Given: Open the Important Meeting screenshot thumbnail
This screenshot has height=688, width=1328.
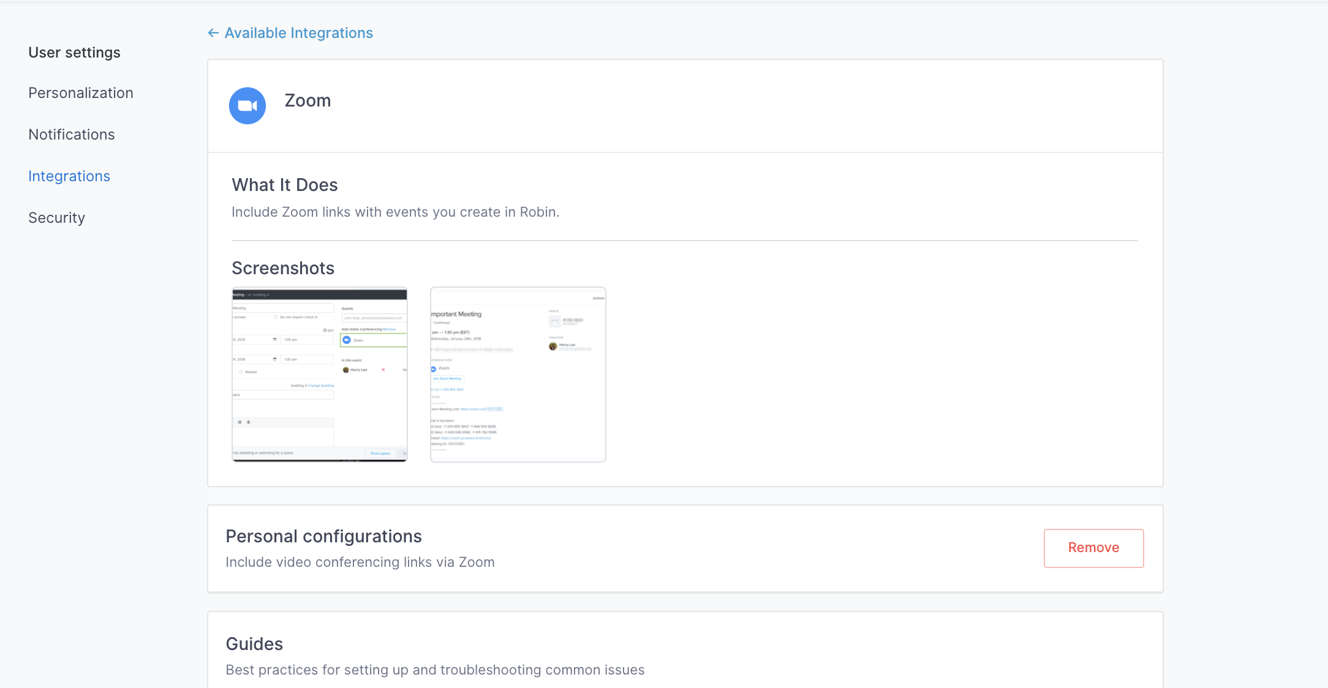Looking at the screenshot, I should coord(518,375).
